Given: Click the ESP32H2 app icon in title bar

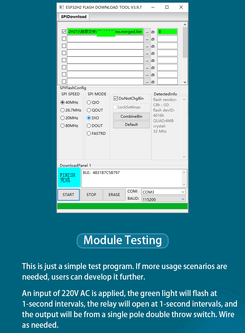Looking at the screenshot, I should point(61,7).
